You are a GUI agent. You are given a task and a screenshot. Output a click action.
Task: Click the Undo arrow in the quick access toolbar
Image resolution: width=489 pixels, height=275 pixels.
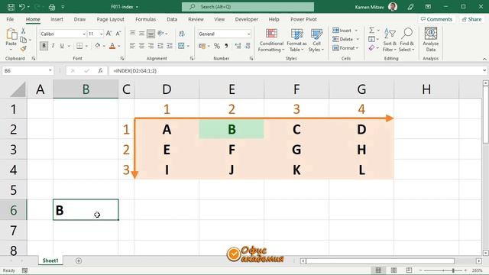click(x=22, y=7)
